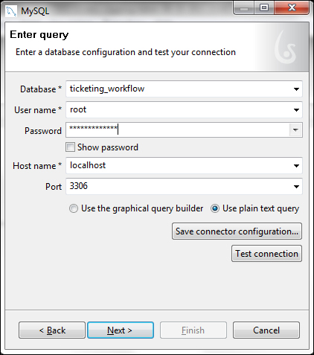This screenshot has width=314, height=355.
Task: Click the Bonita swirl logo in header
Action: click(x=285, y=47)
